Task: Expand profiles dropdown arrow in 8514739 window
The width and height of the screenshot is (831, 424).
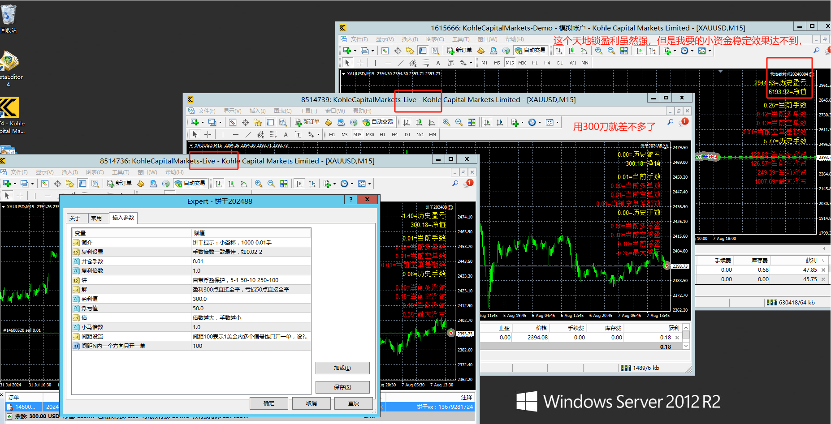Action: pos(220,122)
